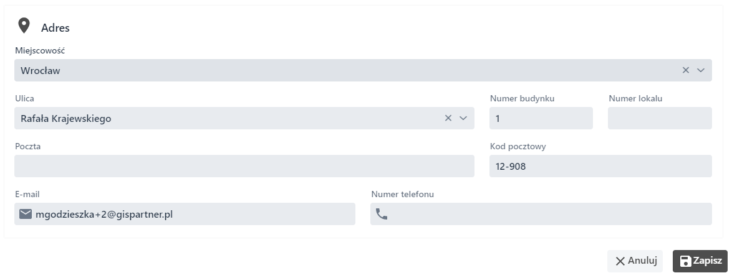
Task: Clear the Miejscowość selection with the X
Action: point(686,70)
